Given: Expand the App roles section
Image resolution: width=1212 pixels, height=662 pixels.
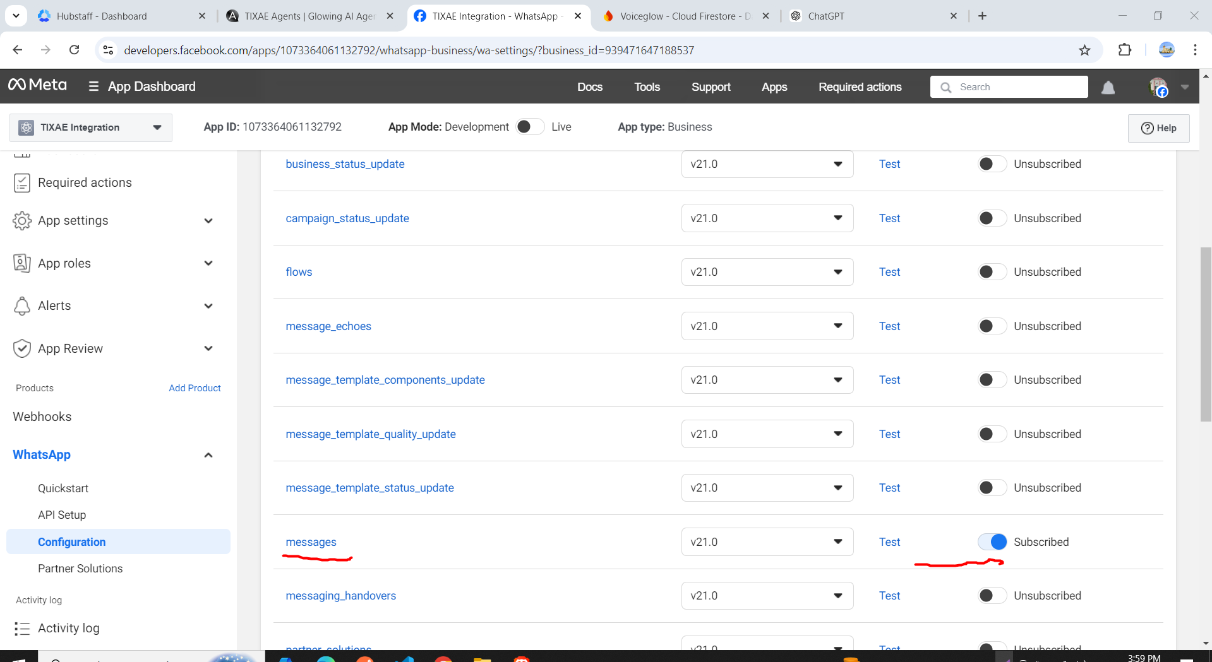Looking at the screenshot, I should (208, 263).
